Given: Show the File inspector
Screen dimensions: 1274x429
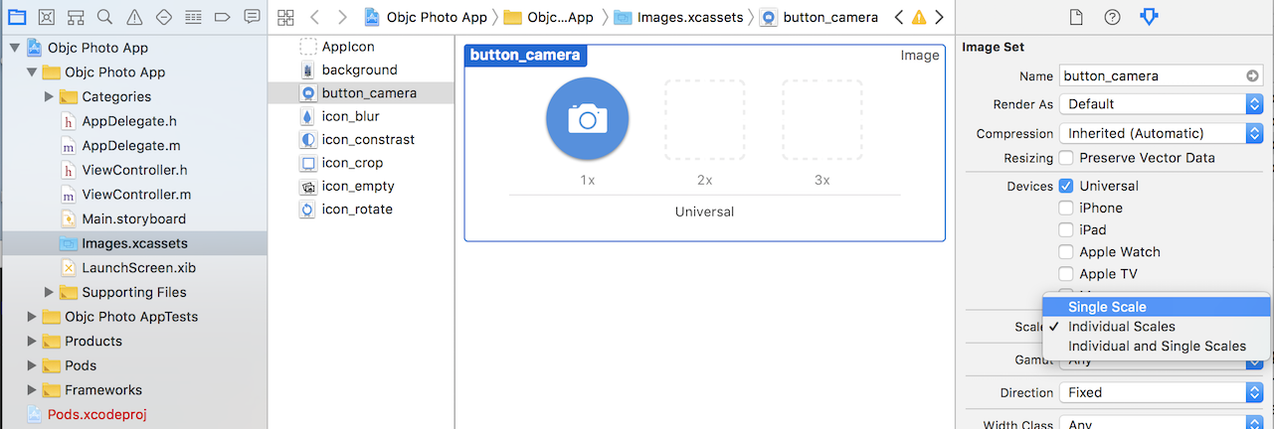Looking at the screenshot, I should [x=1076, y=17].
